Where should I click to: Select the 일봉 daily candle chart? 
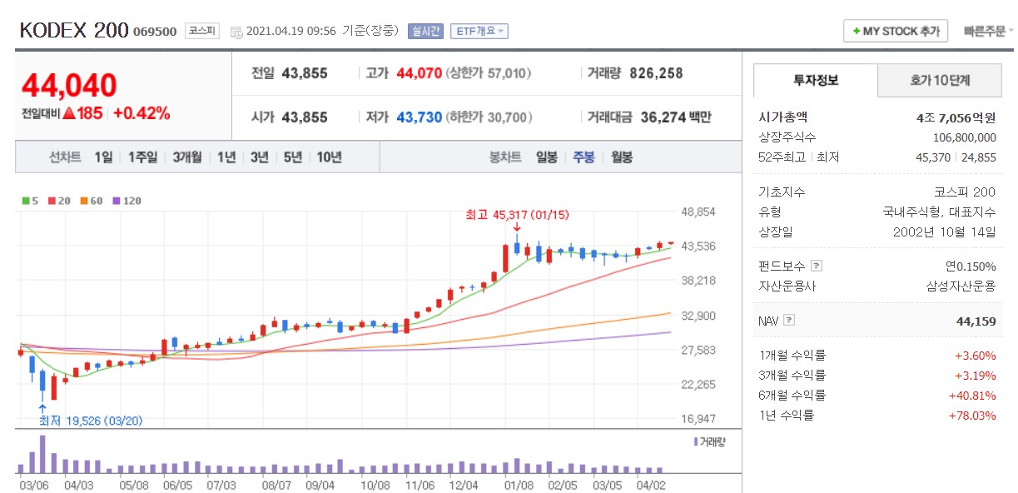coord(547,157)
